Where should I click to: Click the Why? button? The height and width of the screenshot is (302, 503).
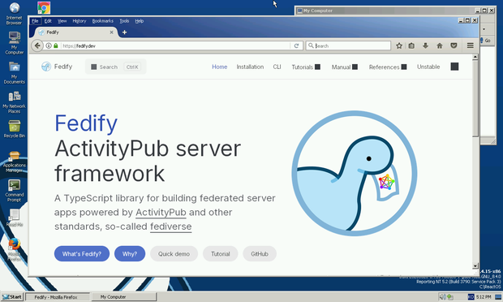130,253
